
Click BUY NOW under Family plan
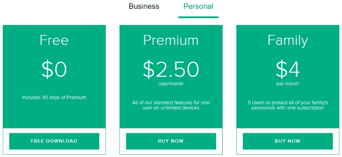coord(288,141)
